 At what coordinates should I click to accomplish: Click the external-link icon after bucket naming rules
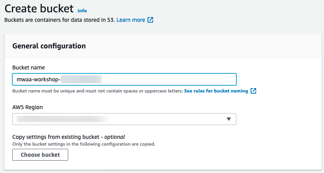253,91
